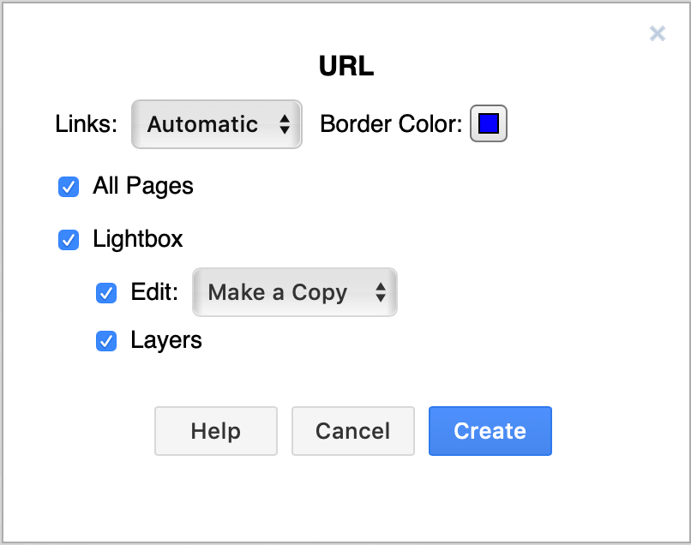Disable the Edit checkbox

pyautogui.click(x=106, y=293)
